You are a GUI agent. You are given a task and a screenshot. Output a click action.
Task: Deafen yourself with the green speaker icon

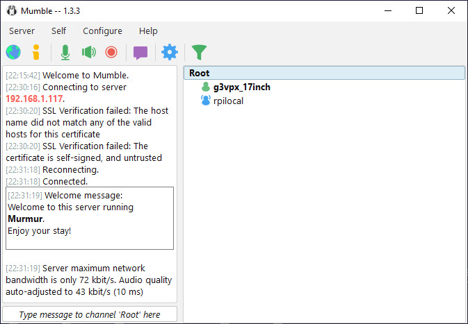88,53
